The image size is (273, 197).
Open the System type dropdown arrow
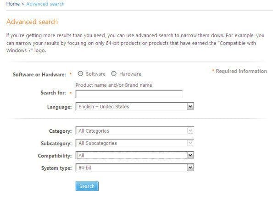point(190,168)
